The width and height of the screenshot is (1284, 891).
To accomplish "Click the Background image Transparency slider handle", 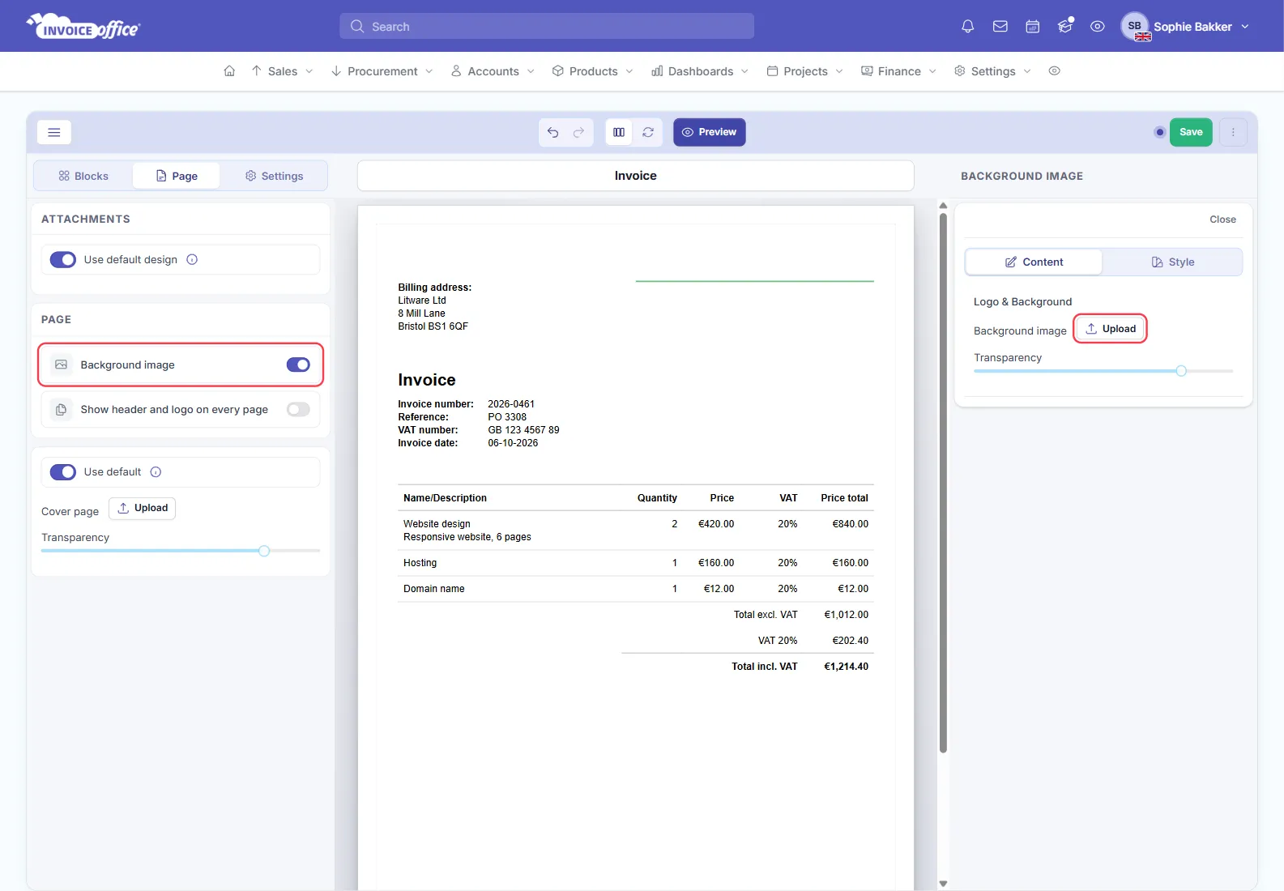I will click(x=1181, y=371).
